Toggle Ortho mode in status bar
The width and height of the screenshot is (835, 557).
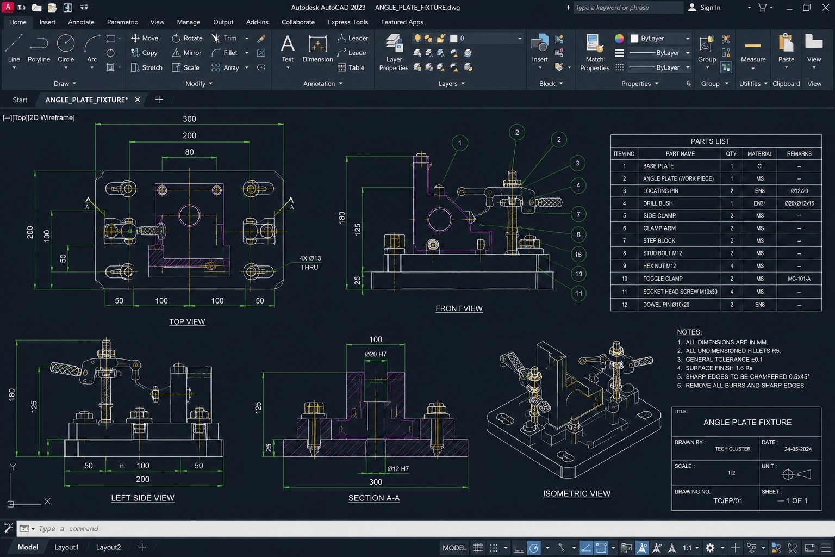[x=519, y=548]
